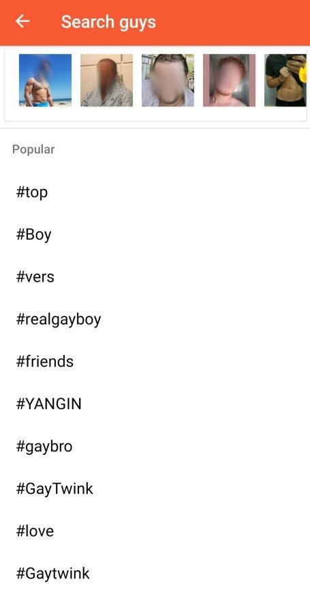Open the partially visible torso thumbnail

[x=285, y=80]
